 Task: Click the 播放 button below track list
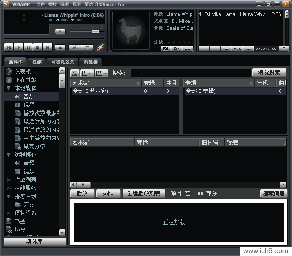[82, 194]
